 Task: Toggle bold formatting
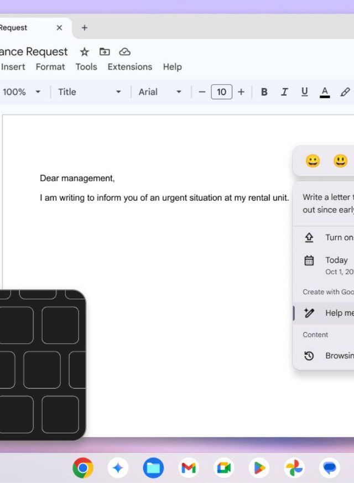pyautogui.click(x=264, y=92)
